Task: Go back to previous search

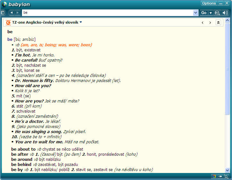Action: pos(12,13)
